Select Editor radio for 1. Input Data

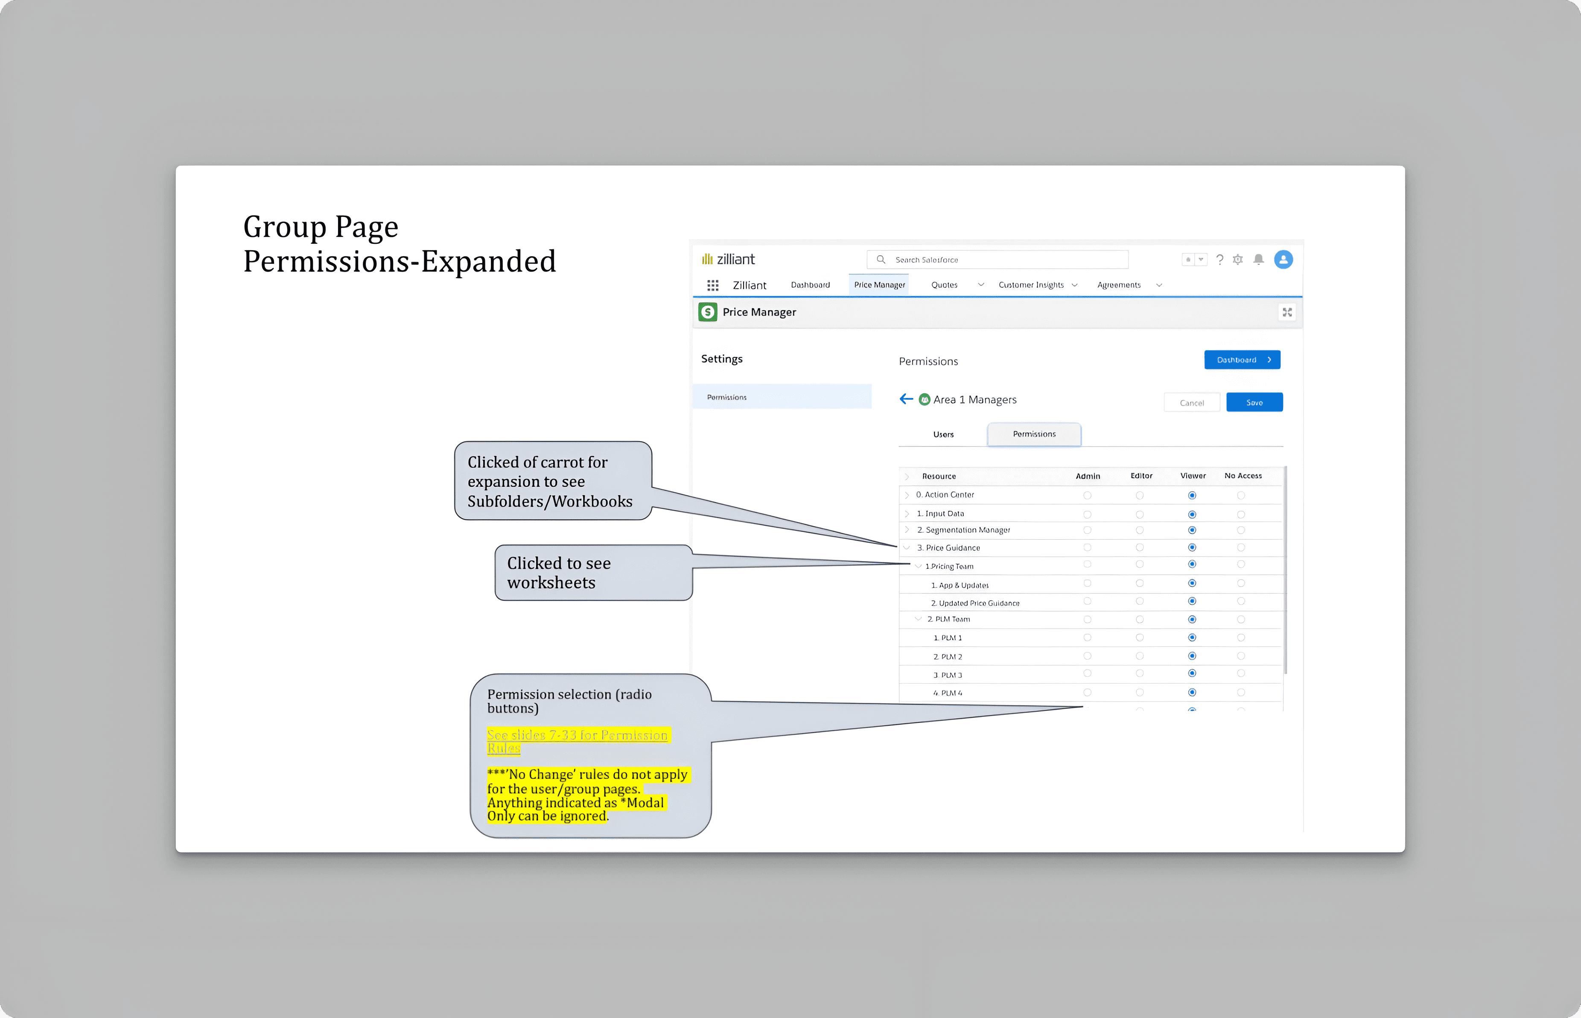1139,514
